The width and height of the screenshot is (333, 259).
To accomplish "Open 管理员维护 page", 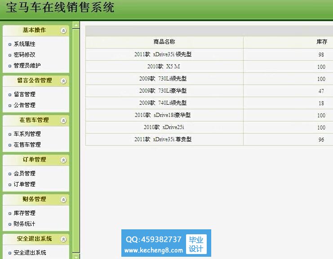I will point(27,66).
